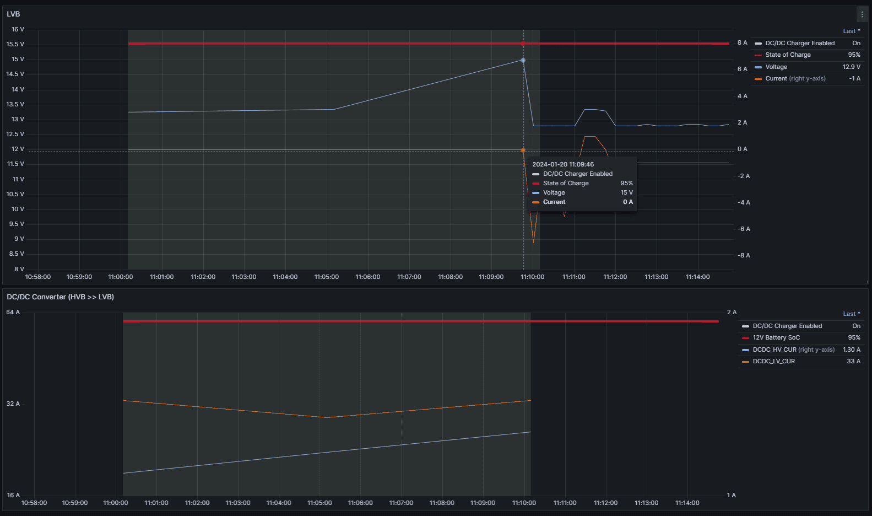Screen dimensions: 872x516
Task: Click DC/DC Charger Enabled in lower panel legend
Action: coord(787,326)
